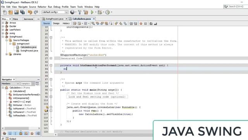Image resolution: width=248 pixels, height=140 pixels.
Task: Toggle Sort by Name filter in Navigator
Action: [x=38, y=133]
